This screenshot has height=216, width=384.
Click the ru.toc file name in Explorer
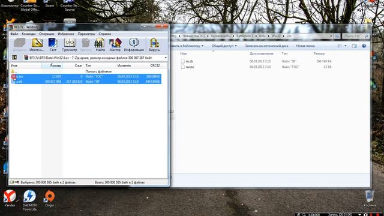[190, 67]
